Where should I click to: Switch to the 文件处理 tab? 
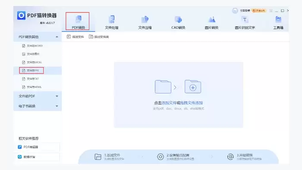pyautogui.click(x=111, y=22)
